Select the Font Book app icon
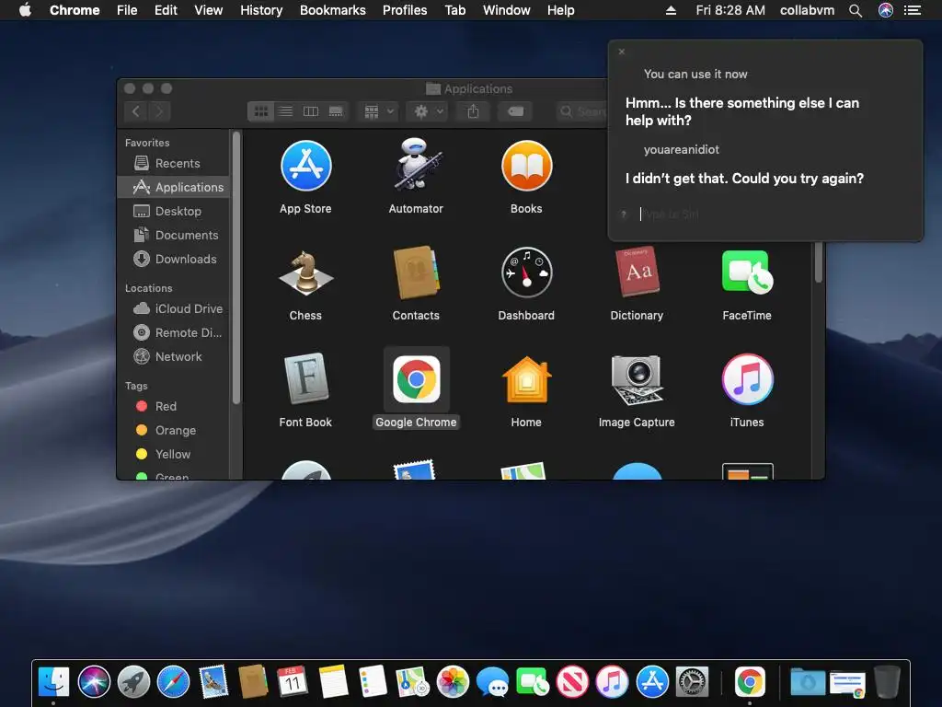Image resolution: width=942 pixels, height=707 pixels. [305, 378]
